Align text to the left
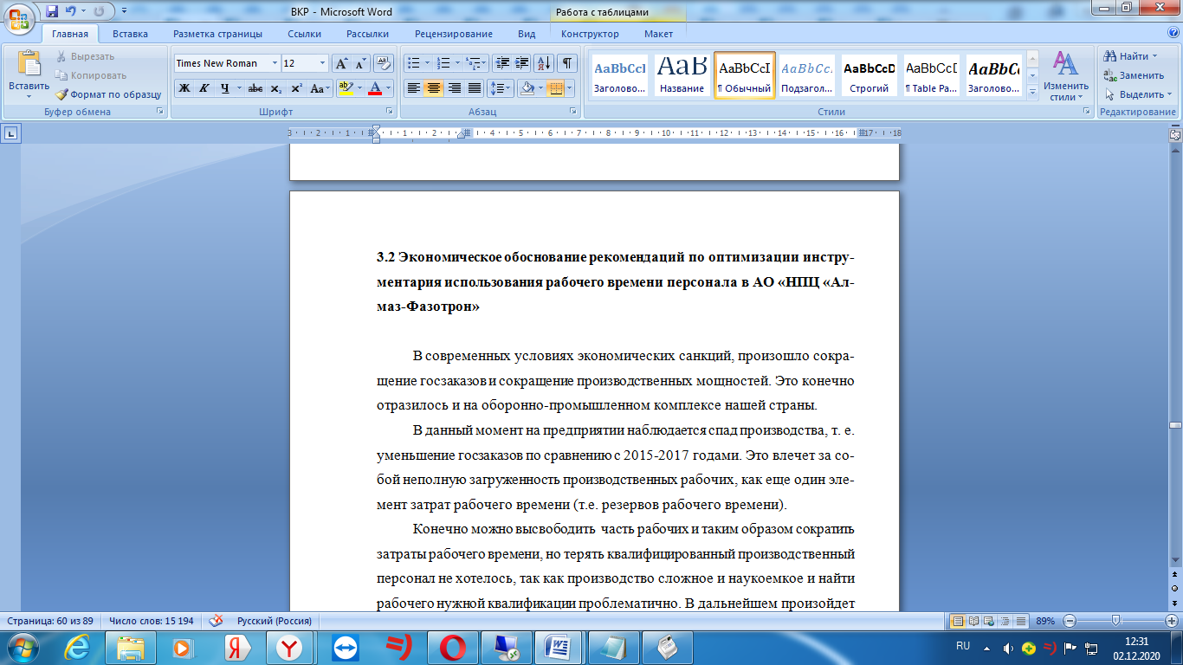The width and height of the screenshot is (1183, 665). click(x=414, y=88)
